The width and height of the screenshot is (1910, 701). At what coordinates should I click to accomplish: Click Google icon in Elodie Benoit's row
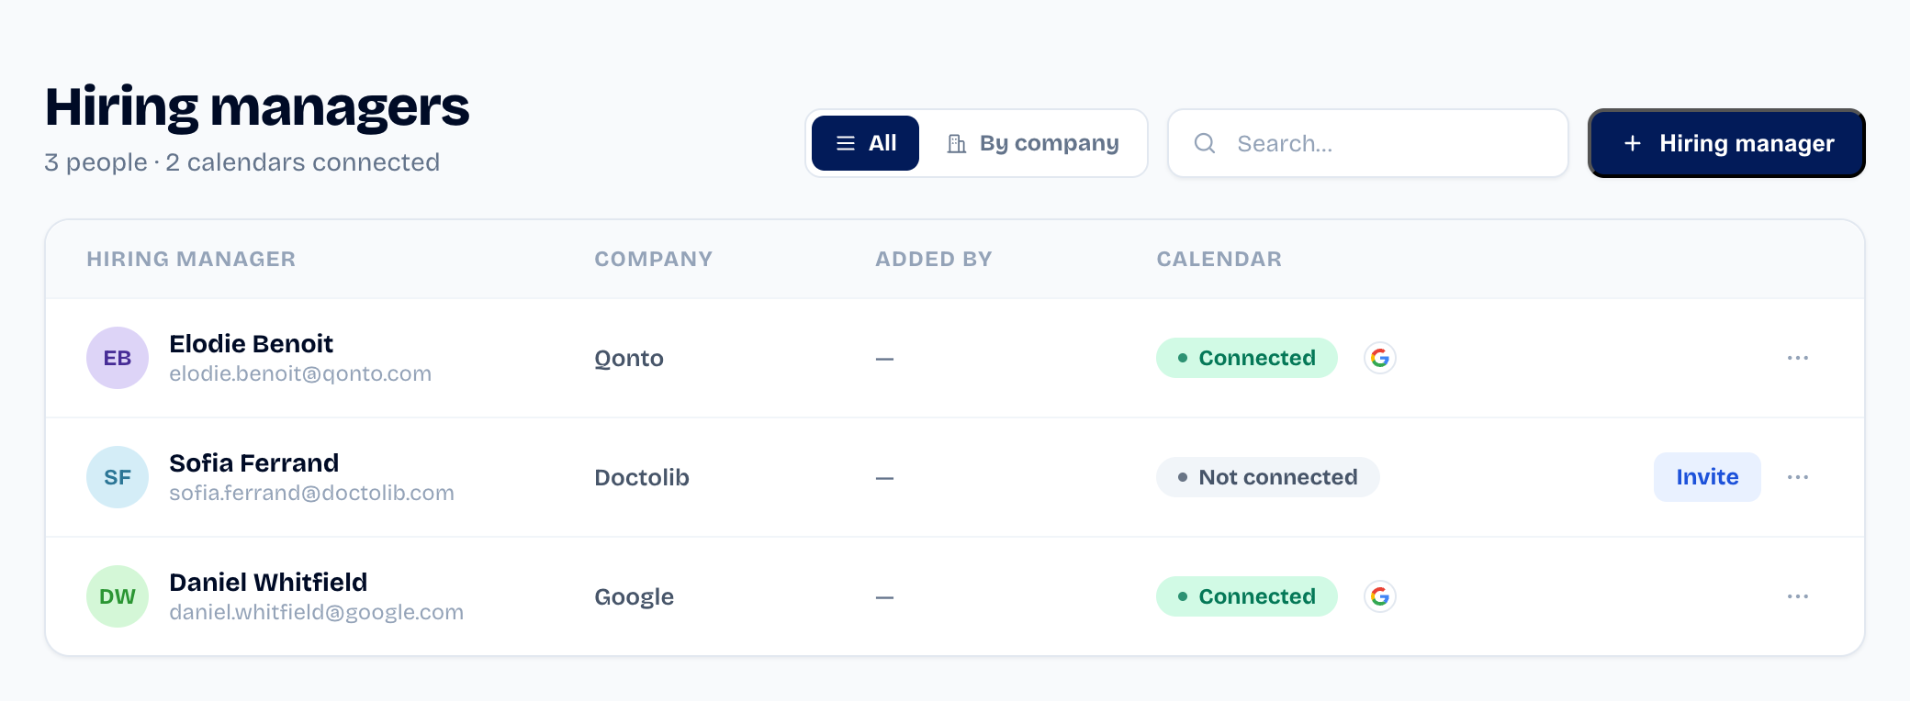(x=1379, y=358)
